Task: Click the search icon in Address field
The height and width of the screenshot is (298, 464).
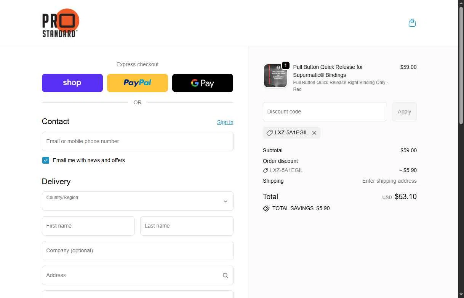Action: click(225, 276)
